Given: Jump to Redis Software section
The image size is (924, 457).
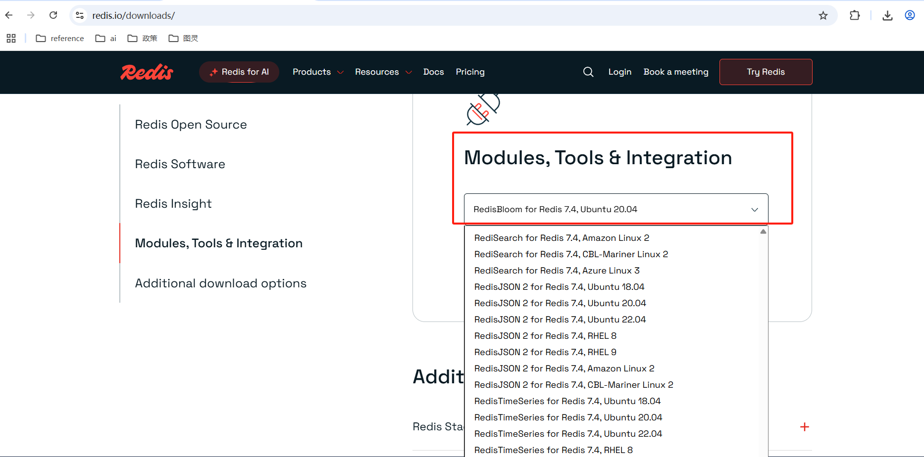Looking at the screenshot, I should [180, 164].
